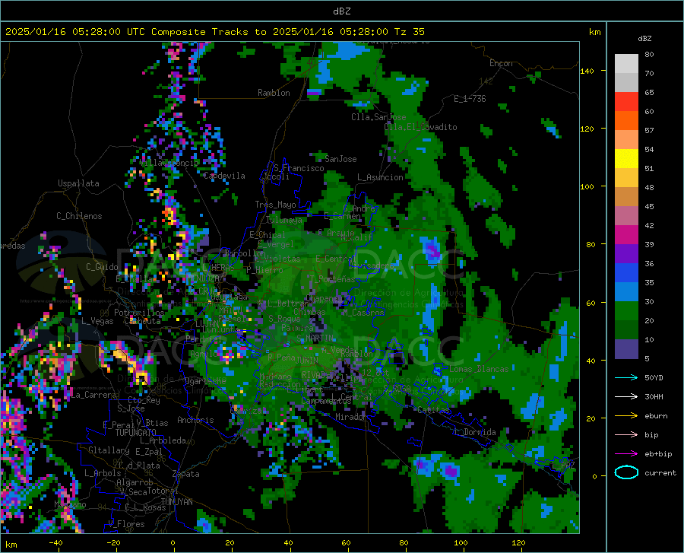This screenshot has height=553, width=684.
Task: Click the L_Dormida map label
Action: pyautogui.click(x=475, y=432)
